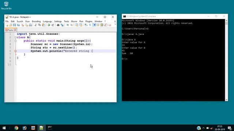Toggle Show All Characters pilcrow icon
The width and height of the screenshot is (234, 131).
tap(90, 25)
